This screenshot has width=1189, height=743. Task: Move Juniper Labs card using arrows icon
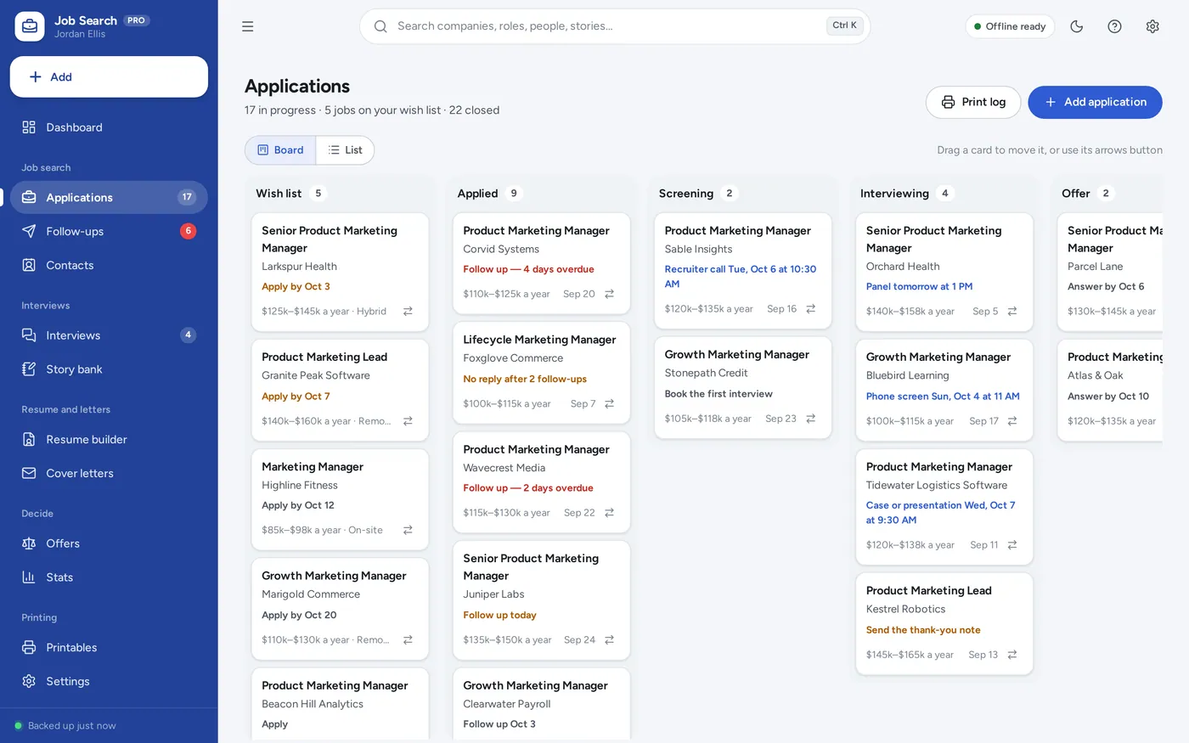tap(609, 640)
